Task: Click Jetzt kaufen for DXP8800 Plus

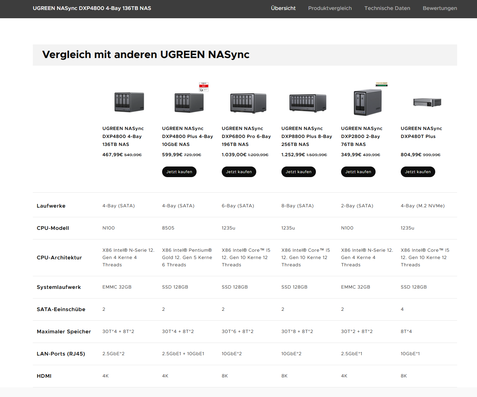Action: point(299,172)
